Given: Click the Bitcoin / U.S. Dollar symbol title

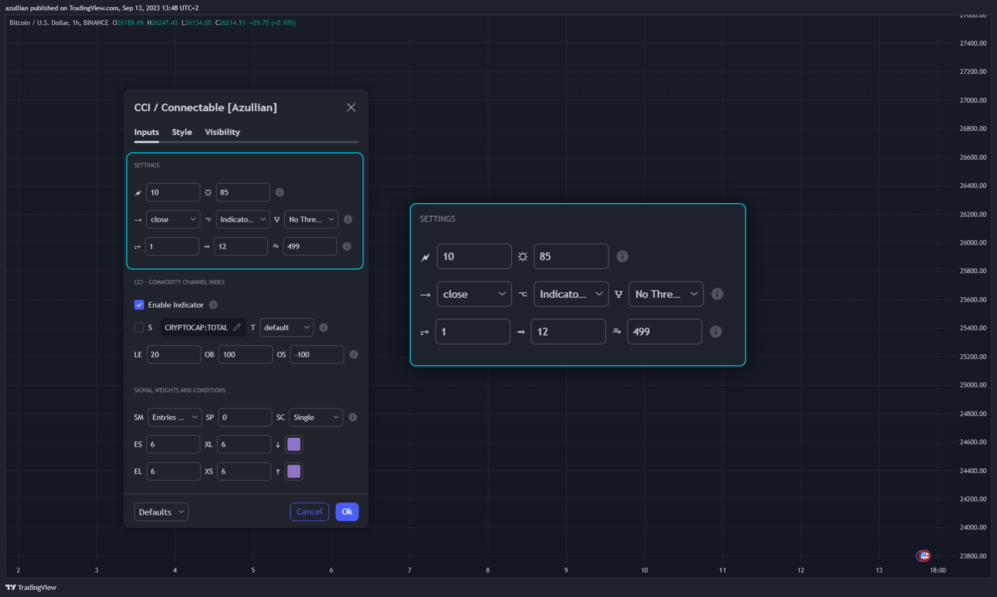Looking at the screenshot, I should click(59, 23).
